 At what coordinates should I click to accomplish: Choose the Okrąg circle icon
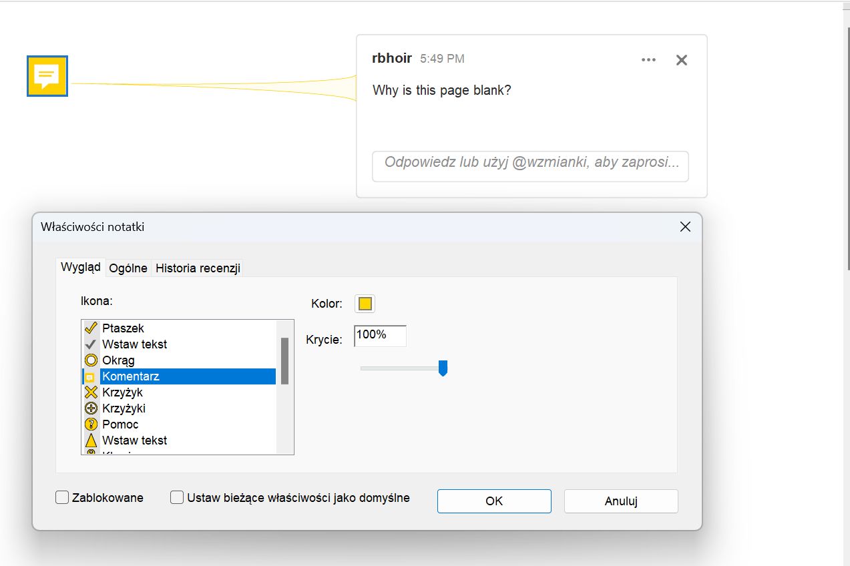(x=118, y=360)
